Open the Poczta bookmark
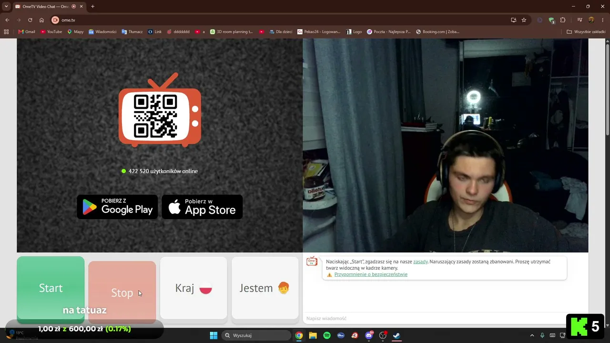The height and width of the screenshot is (343, 610). [x=389, y=31]
